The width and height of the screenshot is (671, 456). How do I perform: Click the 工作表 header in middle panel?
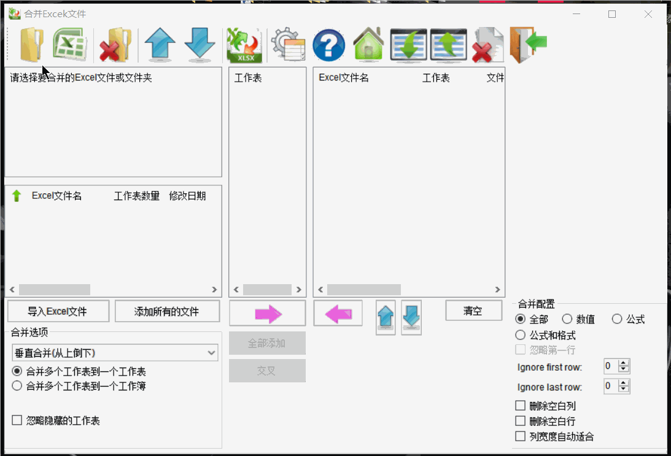(248, 78)
